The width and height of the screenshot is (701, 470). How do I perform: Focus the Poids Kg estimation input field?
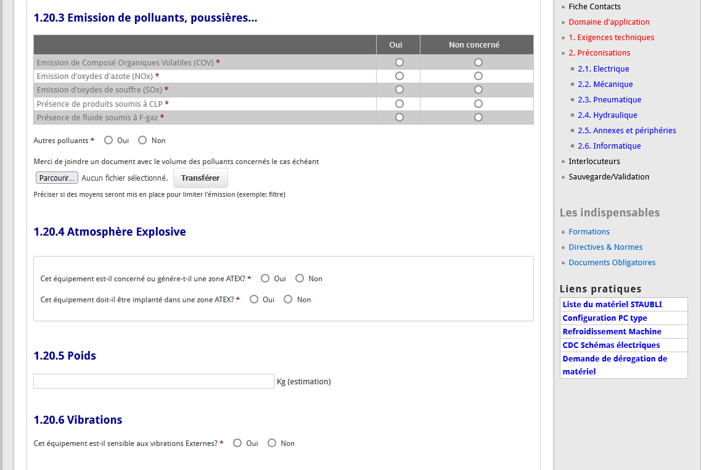click(x=154, y=381)
